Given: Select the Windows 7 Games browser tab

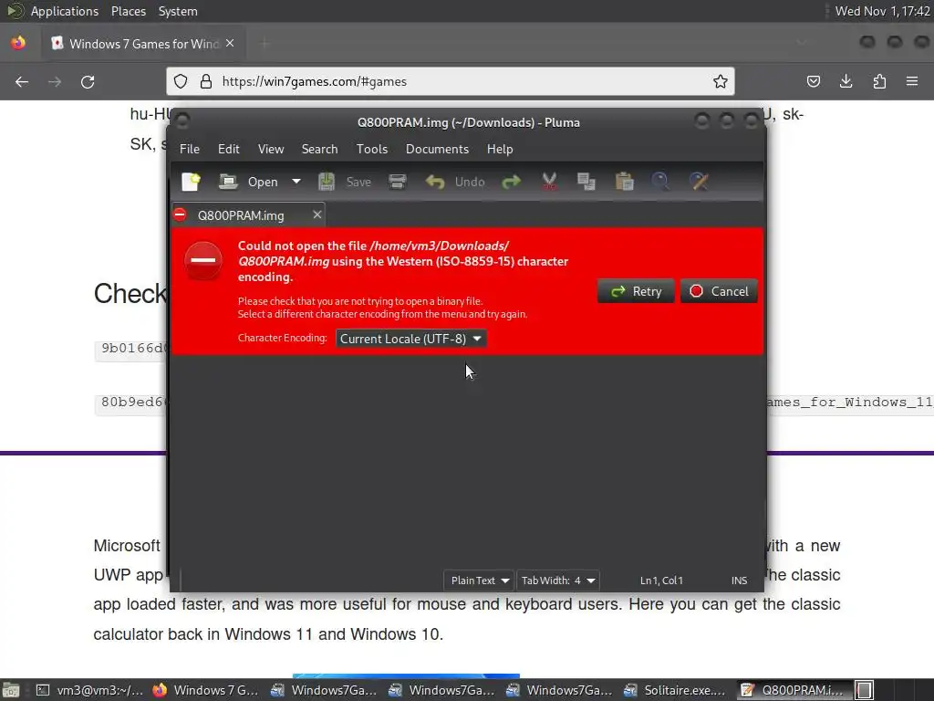Looking at the screenshot, I should (143, 44).
